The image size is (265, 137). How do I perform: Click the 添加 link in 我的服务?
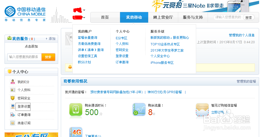51,38
